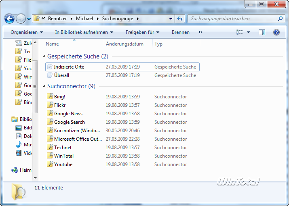
Task: Select the Youtube connector icon
Action: (50, 164)
